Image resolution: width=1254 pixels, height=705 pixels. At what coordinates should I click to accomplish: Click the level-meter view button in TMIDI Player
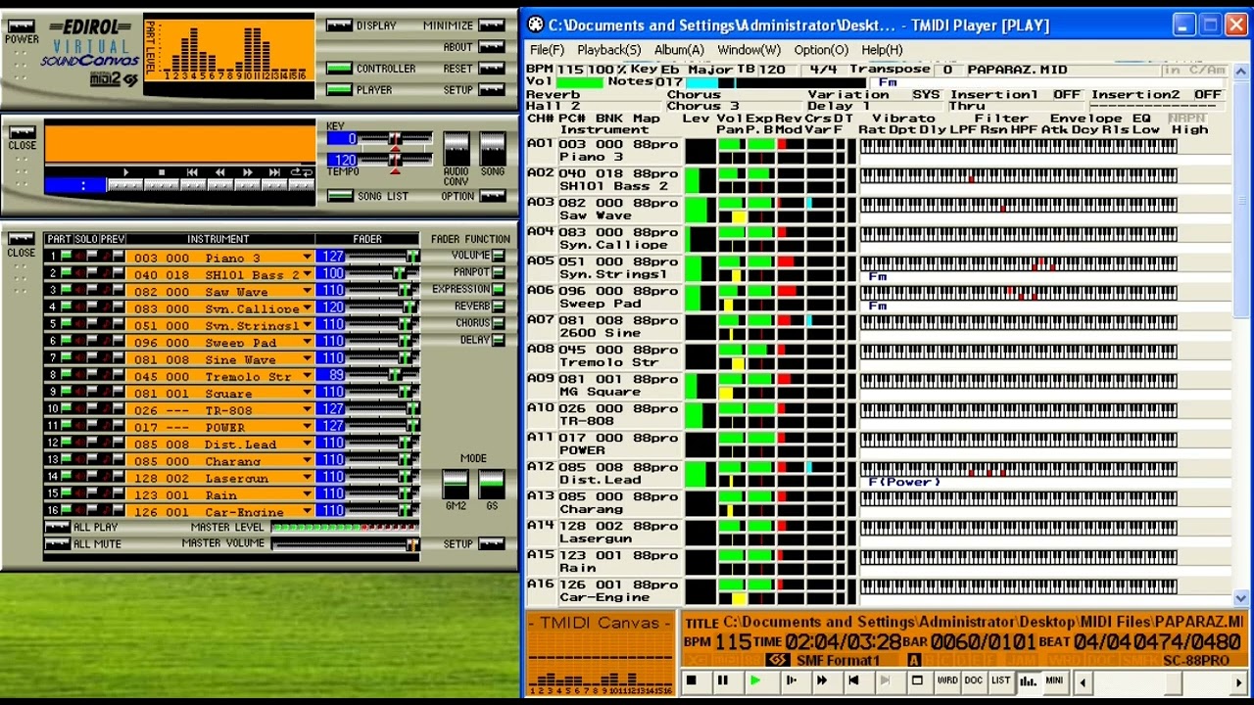(1028, 681)
